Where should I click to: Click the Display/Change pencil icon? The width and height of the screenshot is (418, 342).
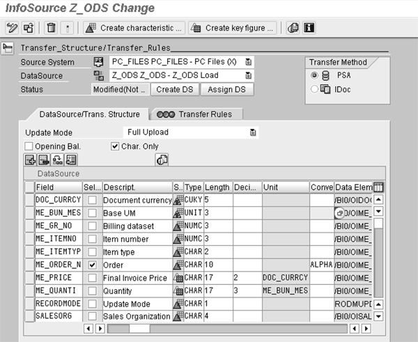pyautogui.click(x=12, y=28)
